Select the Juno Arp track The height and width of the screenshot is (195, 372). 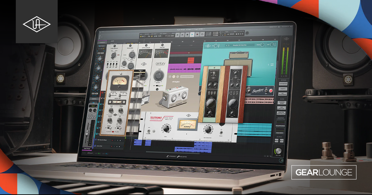tap(99, 146)
